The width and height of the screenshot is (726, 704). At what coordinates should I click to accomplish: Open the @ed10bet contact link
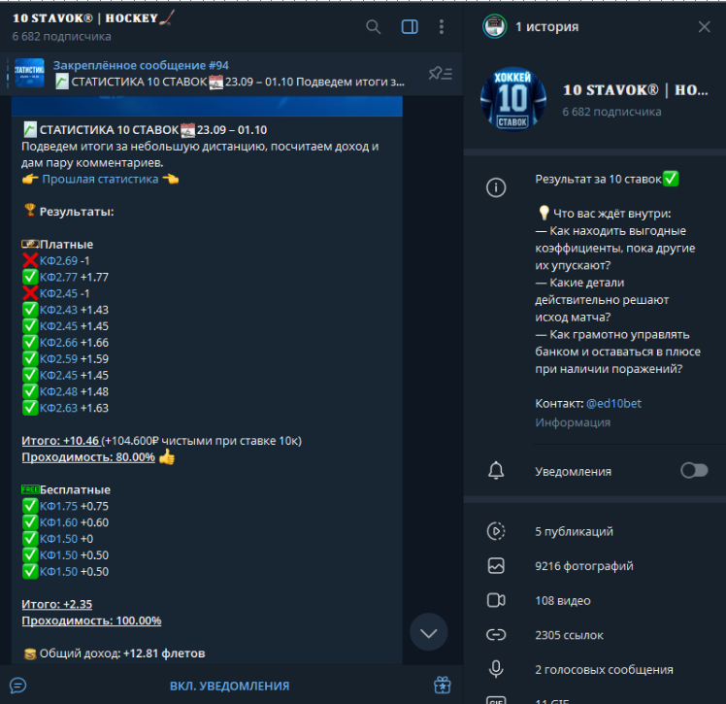pos(613,403)
